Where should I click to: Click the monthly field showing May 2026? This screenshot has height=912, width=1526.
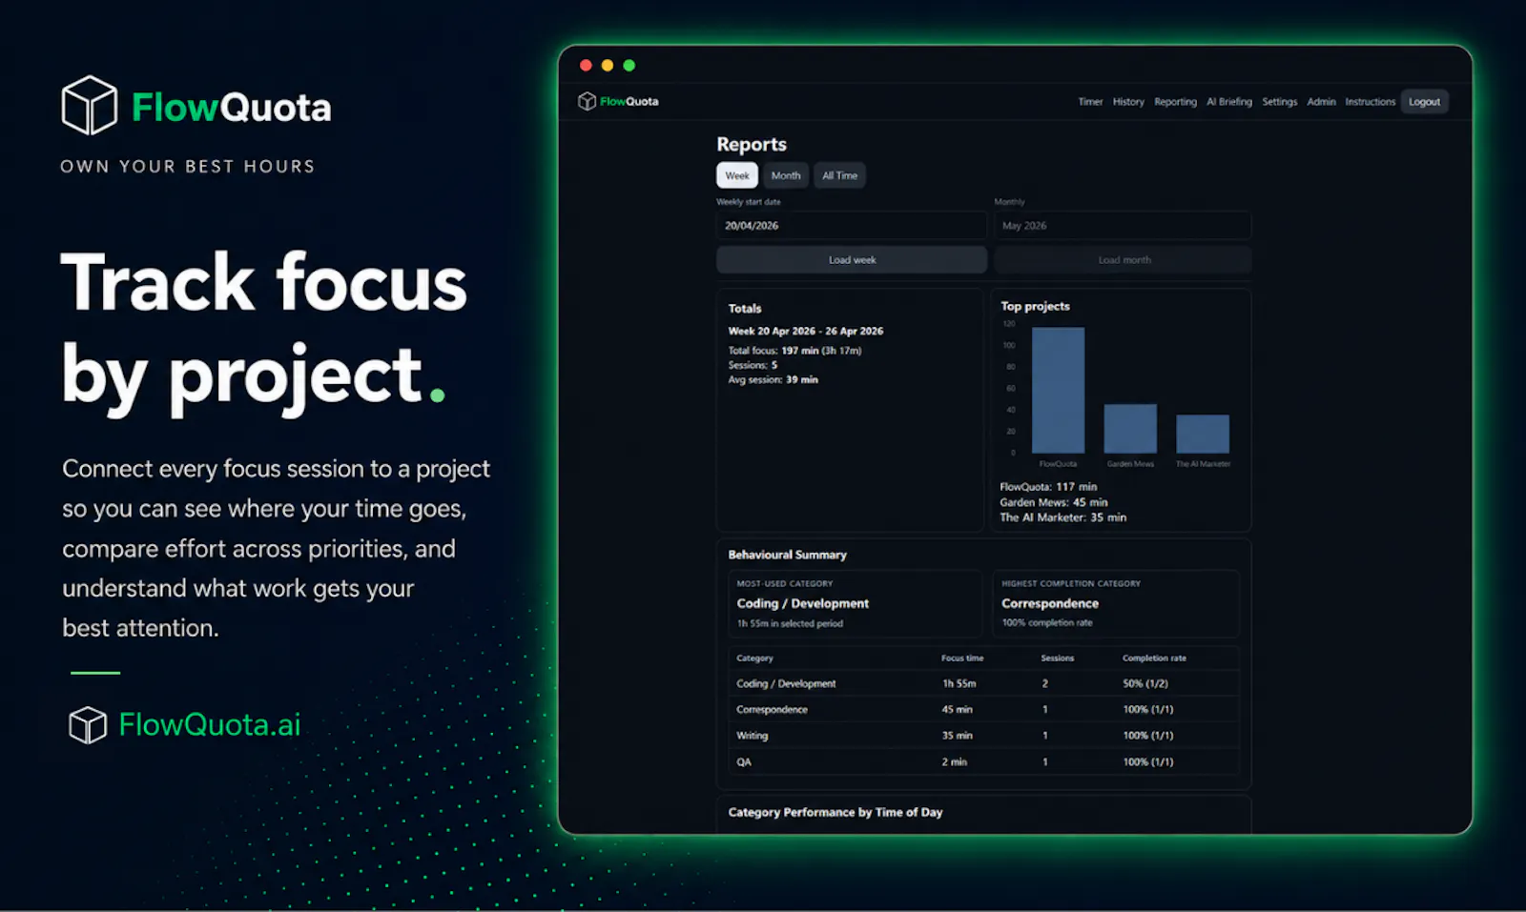(1123, 226)
